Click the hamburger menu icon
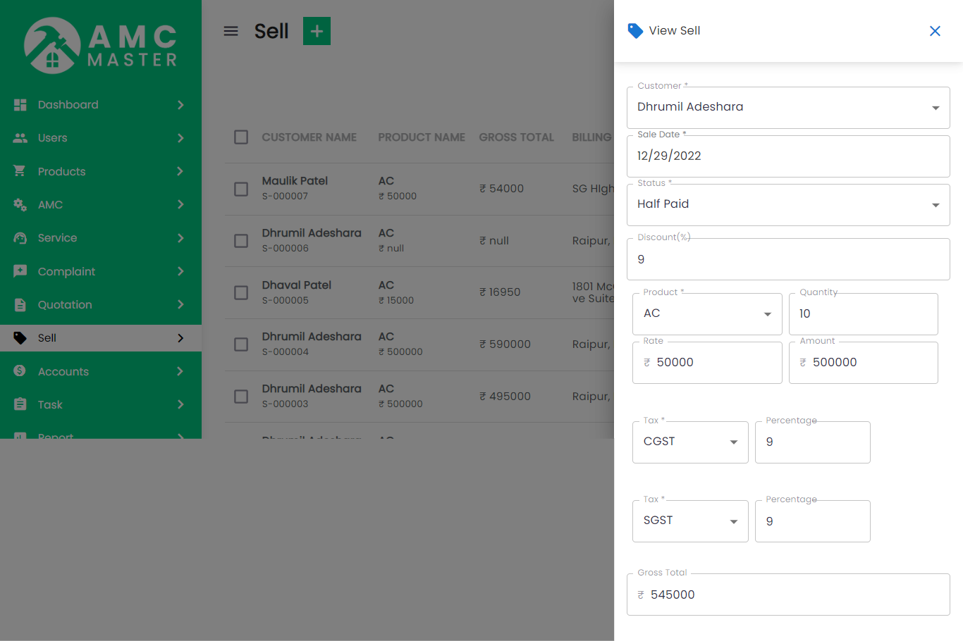The width and height of the screenshot is (963, 641). point(231,31)
